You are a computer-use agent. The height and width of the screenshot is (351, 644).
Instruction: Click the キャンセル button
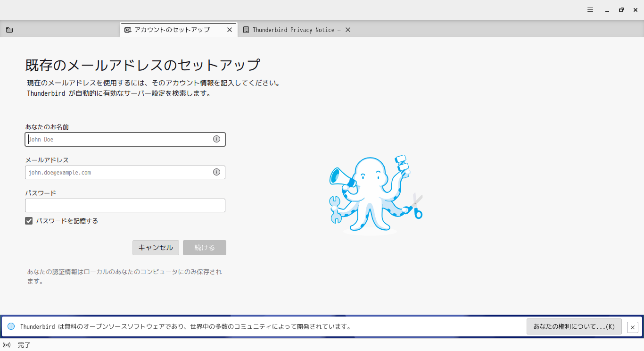pos(156,248)
